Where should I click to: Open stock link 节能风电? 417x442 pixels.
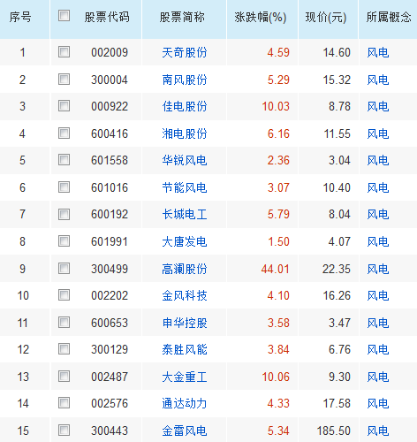[x=185, y=187]
